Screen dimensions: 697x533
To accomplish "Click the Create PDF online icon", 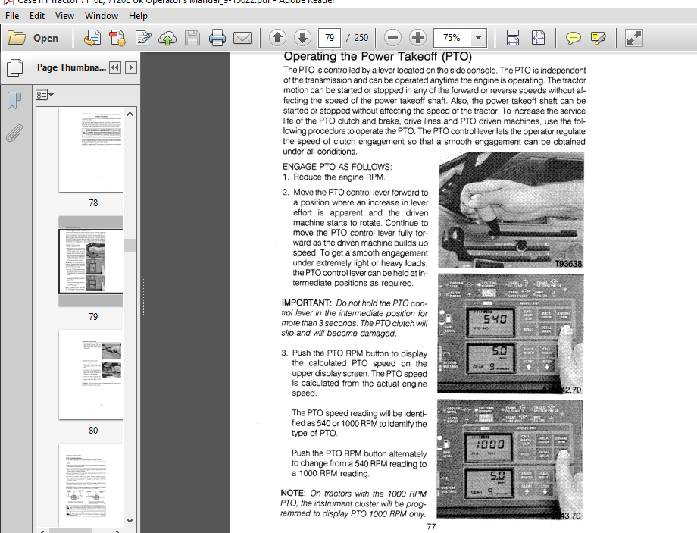I will click(x=92, y=38).
